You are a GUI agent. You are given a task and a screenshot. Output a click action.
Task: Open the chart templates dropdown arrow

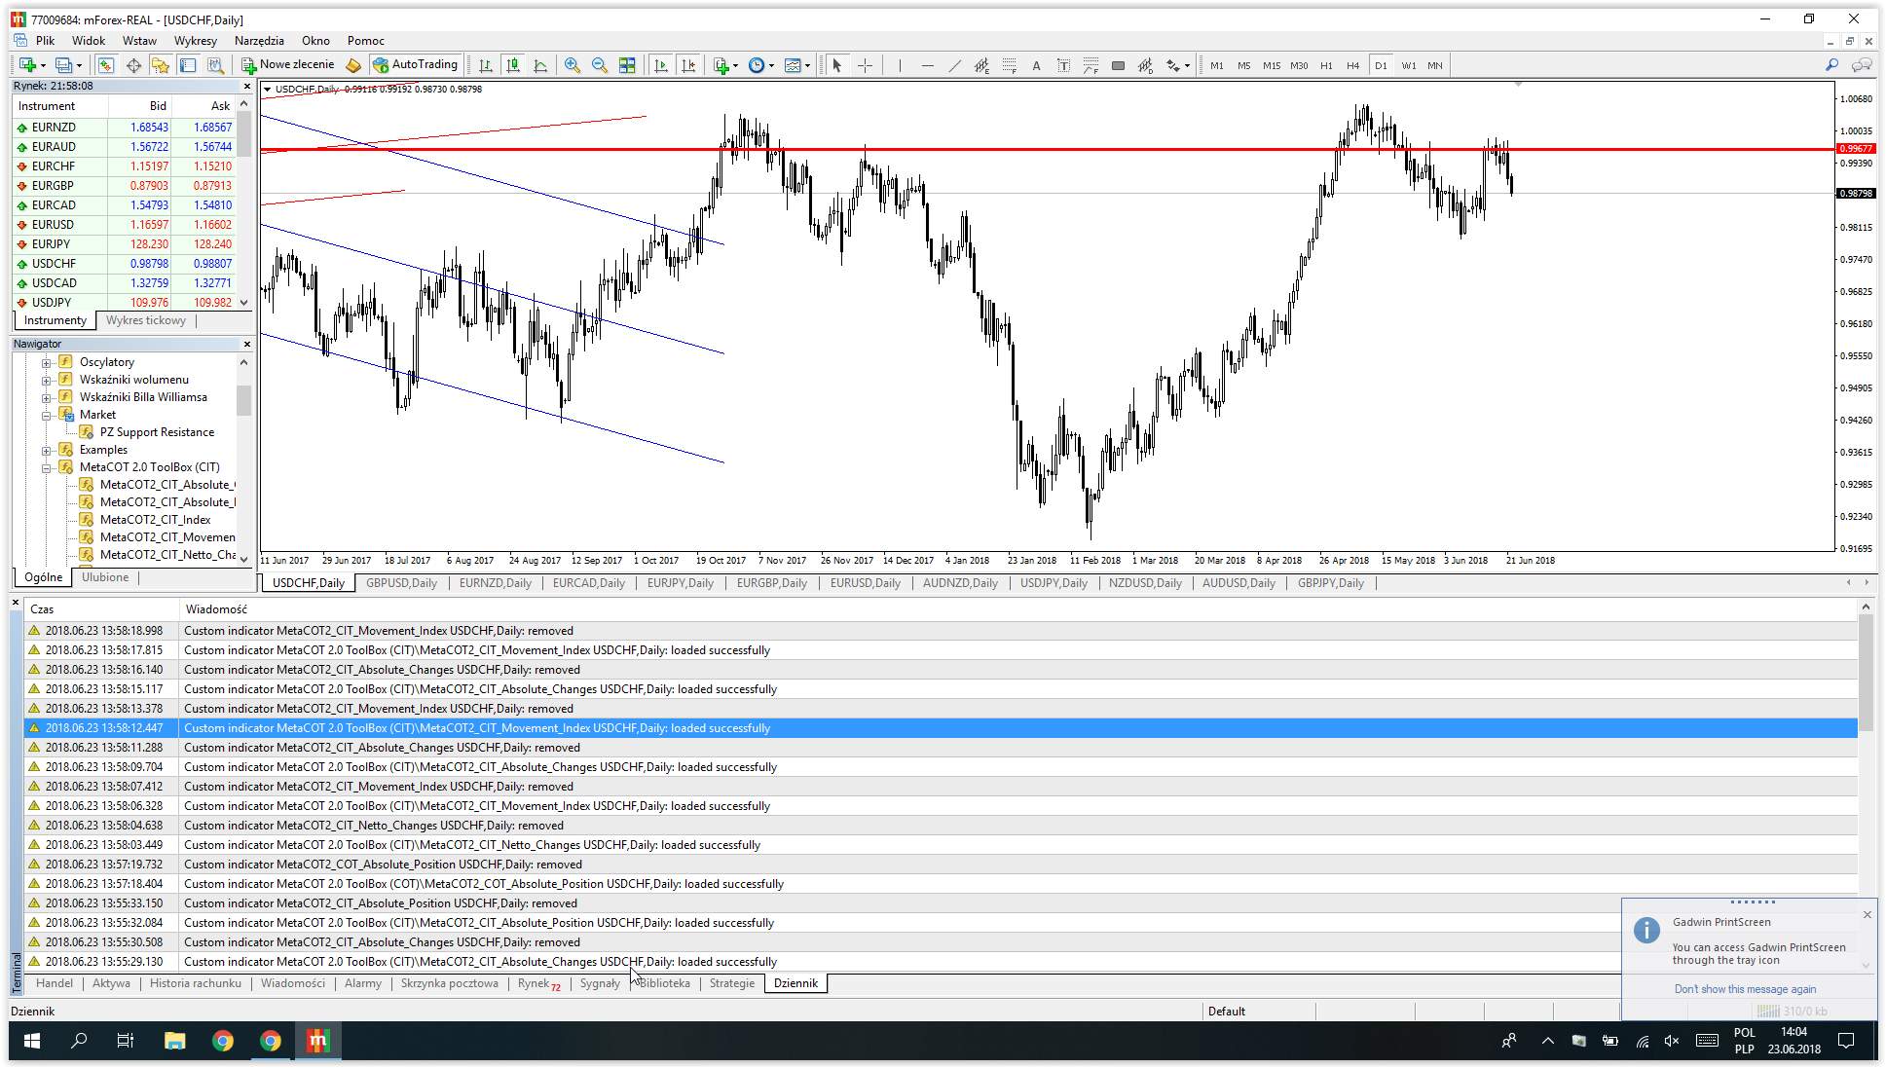pyautogui.click(x=807, y=66)
